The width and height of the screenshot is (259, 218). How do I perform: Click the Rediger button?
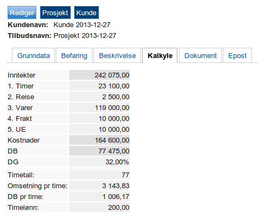point(22,12)
